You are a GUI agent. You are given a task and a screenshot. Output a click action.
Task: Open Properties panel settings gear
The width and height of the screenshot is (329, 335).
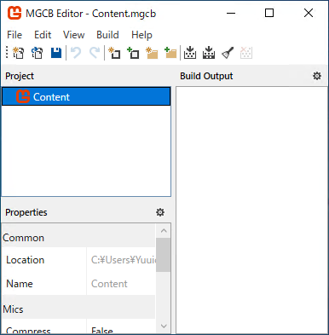click(160, 212)
